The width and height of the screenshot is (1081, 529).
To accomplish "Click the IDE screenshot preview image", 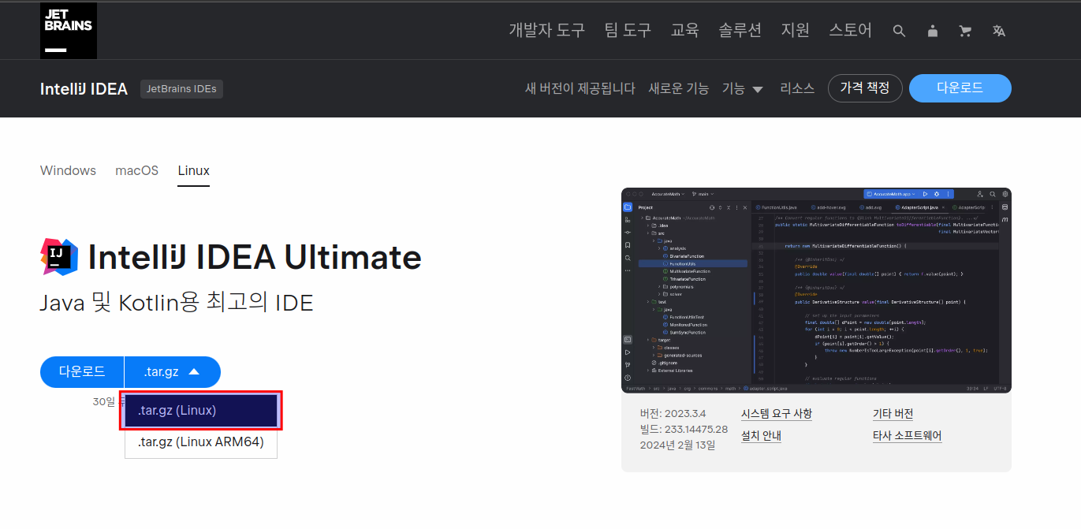I will (x=816, y=290).
